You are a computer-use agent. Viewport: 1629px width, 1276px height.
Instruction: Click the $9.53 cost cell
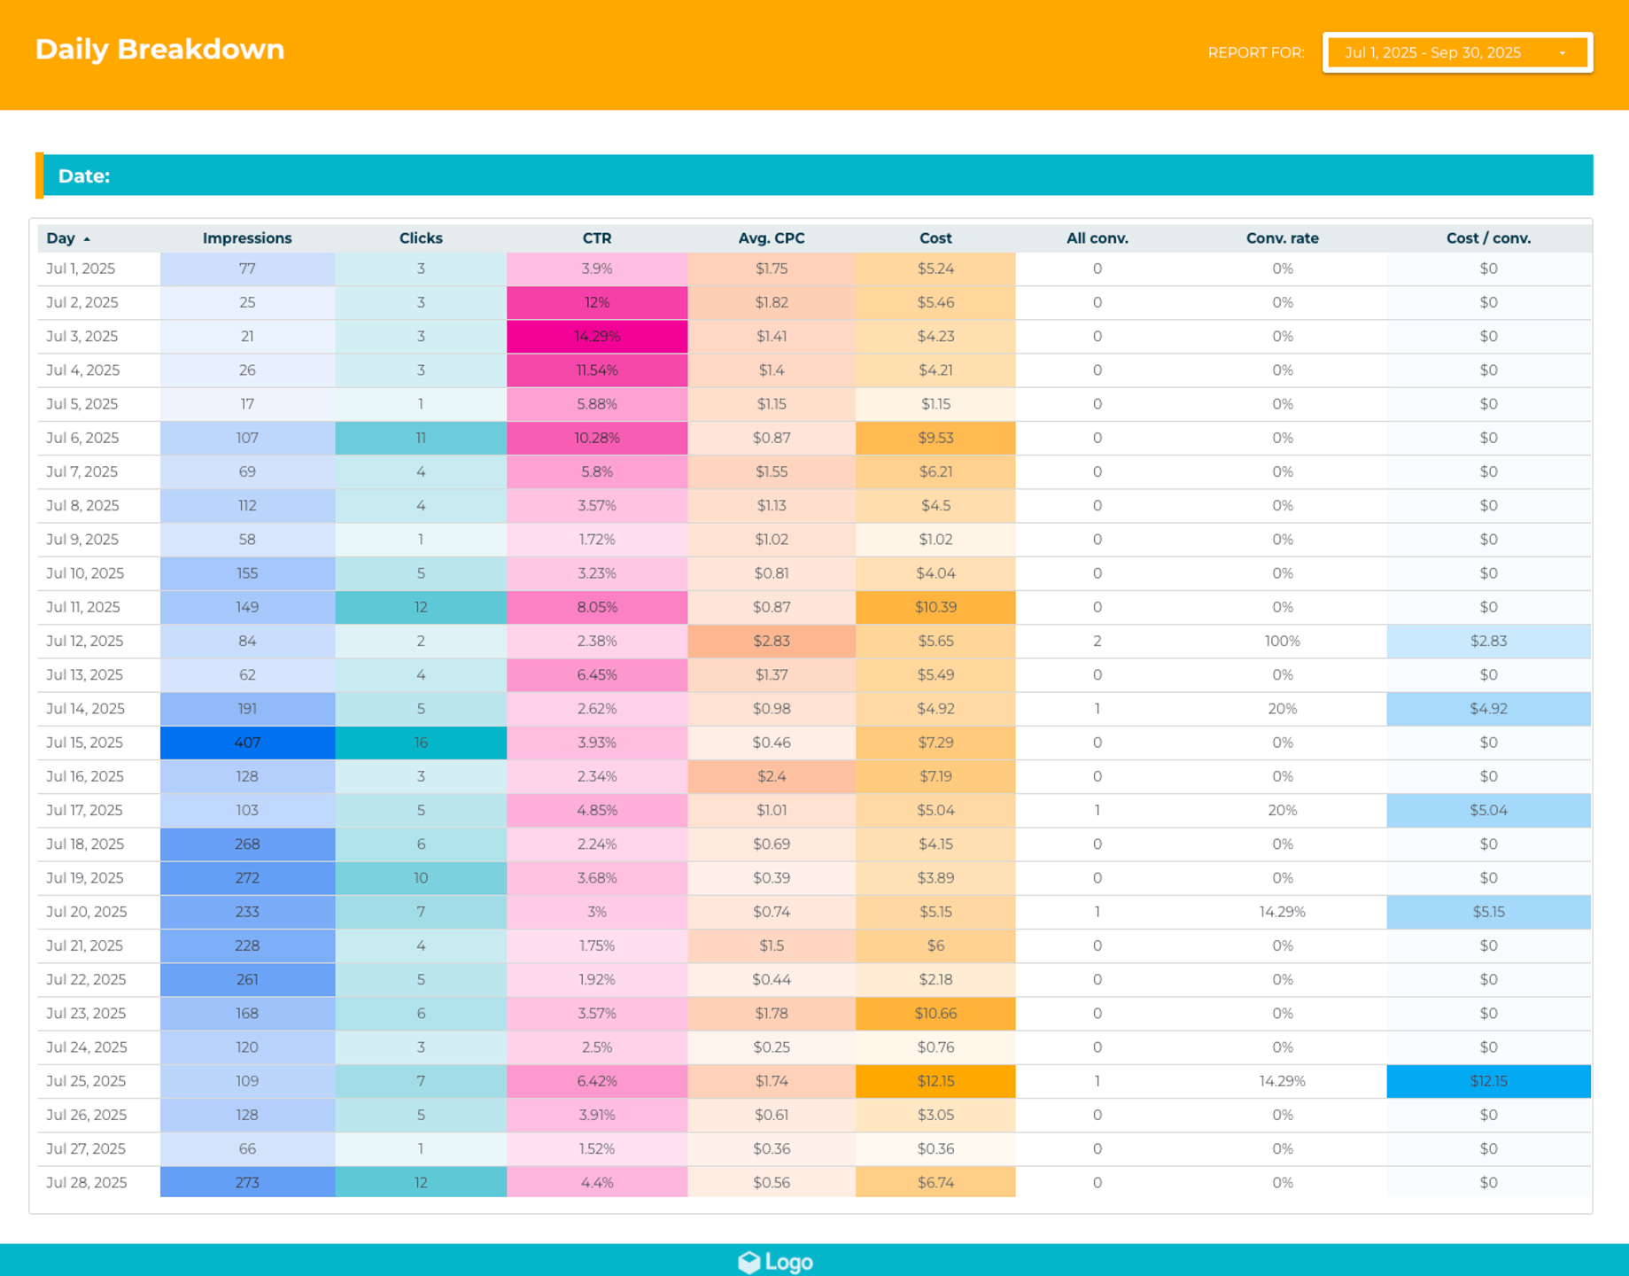pyautogui.click(x=935, y=438)
